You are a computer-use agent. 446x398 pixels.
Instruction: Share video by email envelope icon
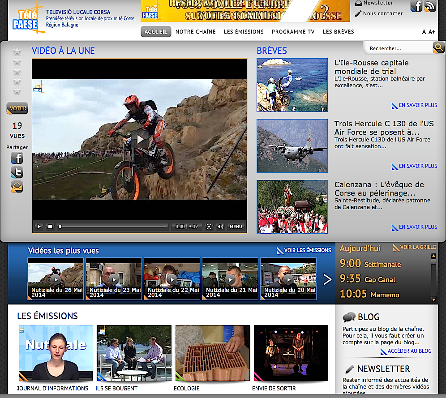[x=17, y=187]
